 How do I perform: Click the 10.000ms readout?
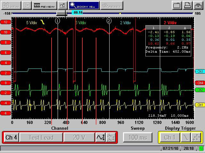coord(180,115)
